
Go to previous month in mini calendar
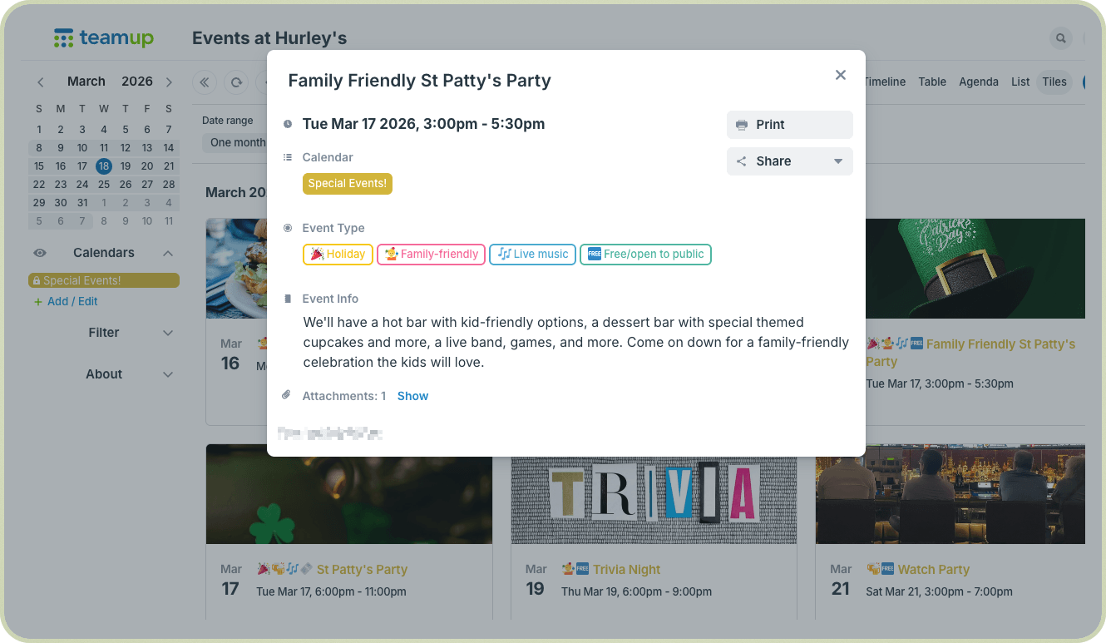tap(41, 82)
